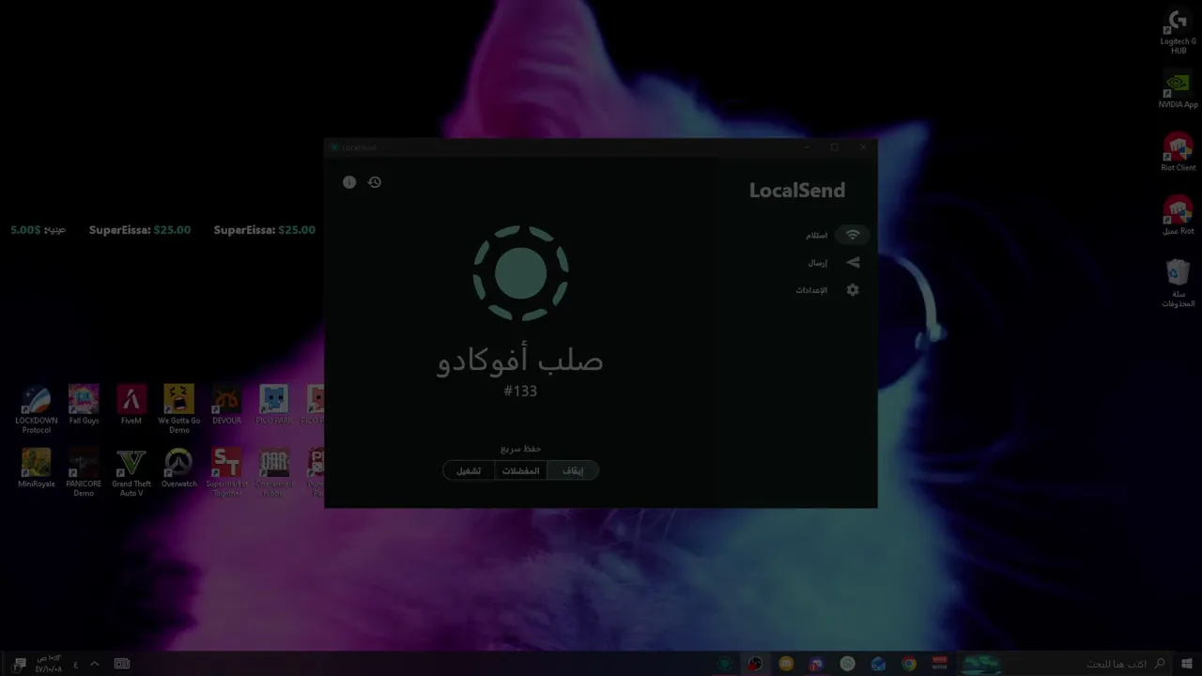Set quick save to إيقاف (Off)
1202x676 pixels.
573,470
